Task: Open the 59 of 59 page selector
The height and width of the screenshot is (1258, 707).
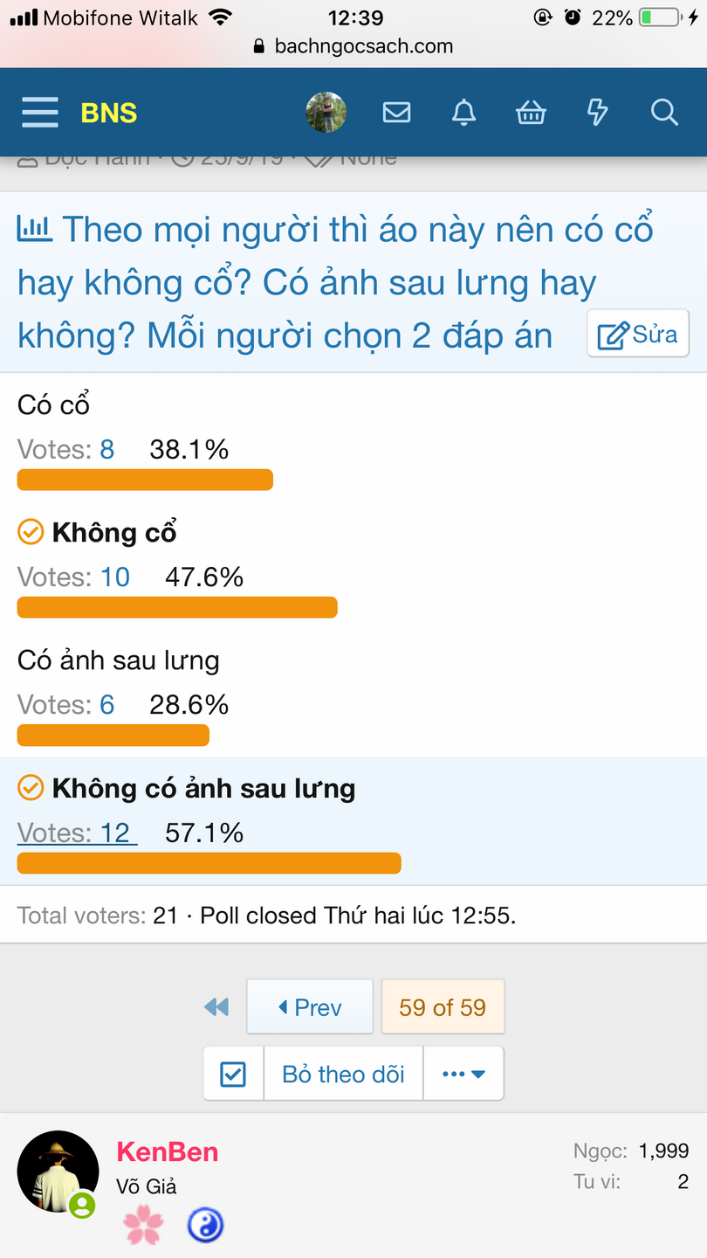Action: tap(443, 1007)
